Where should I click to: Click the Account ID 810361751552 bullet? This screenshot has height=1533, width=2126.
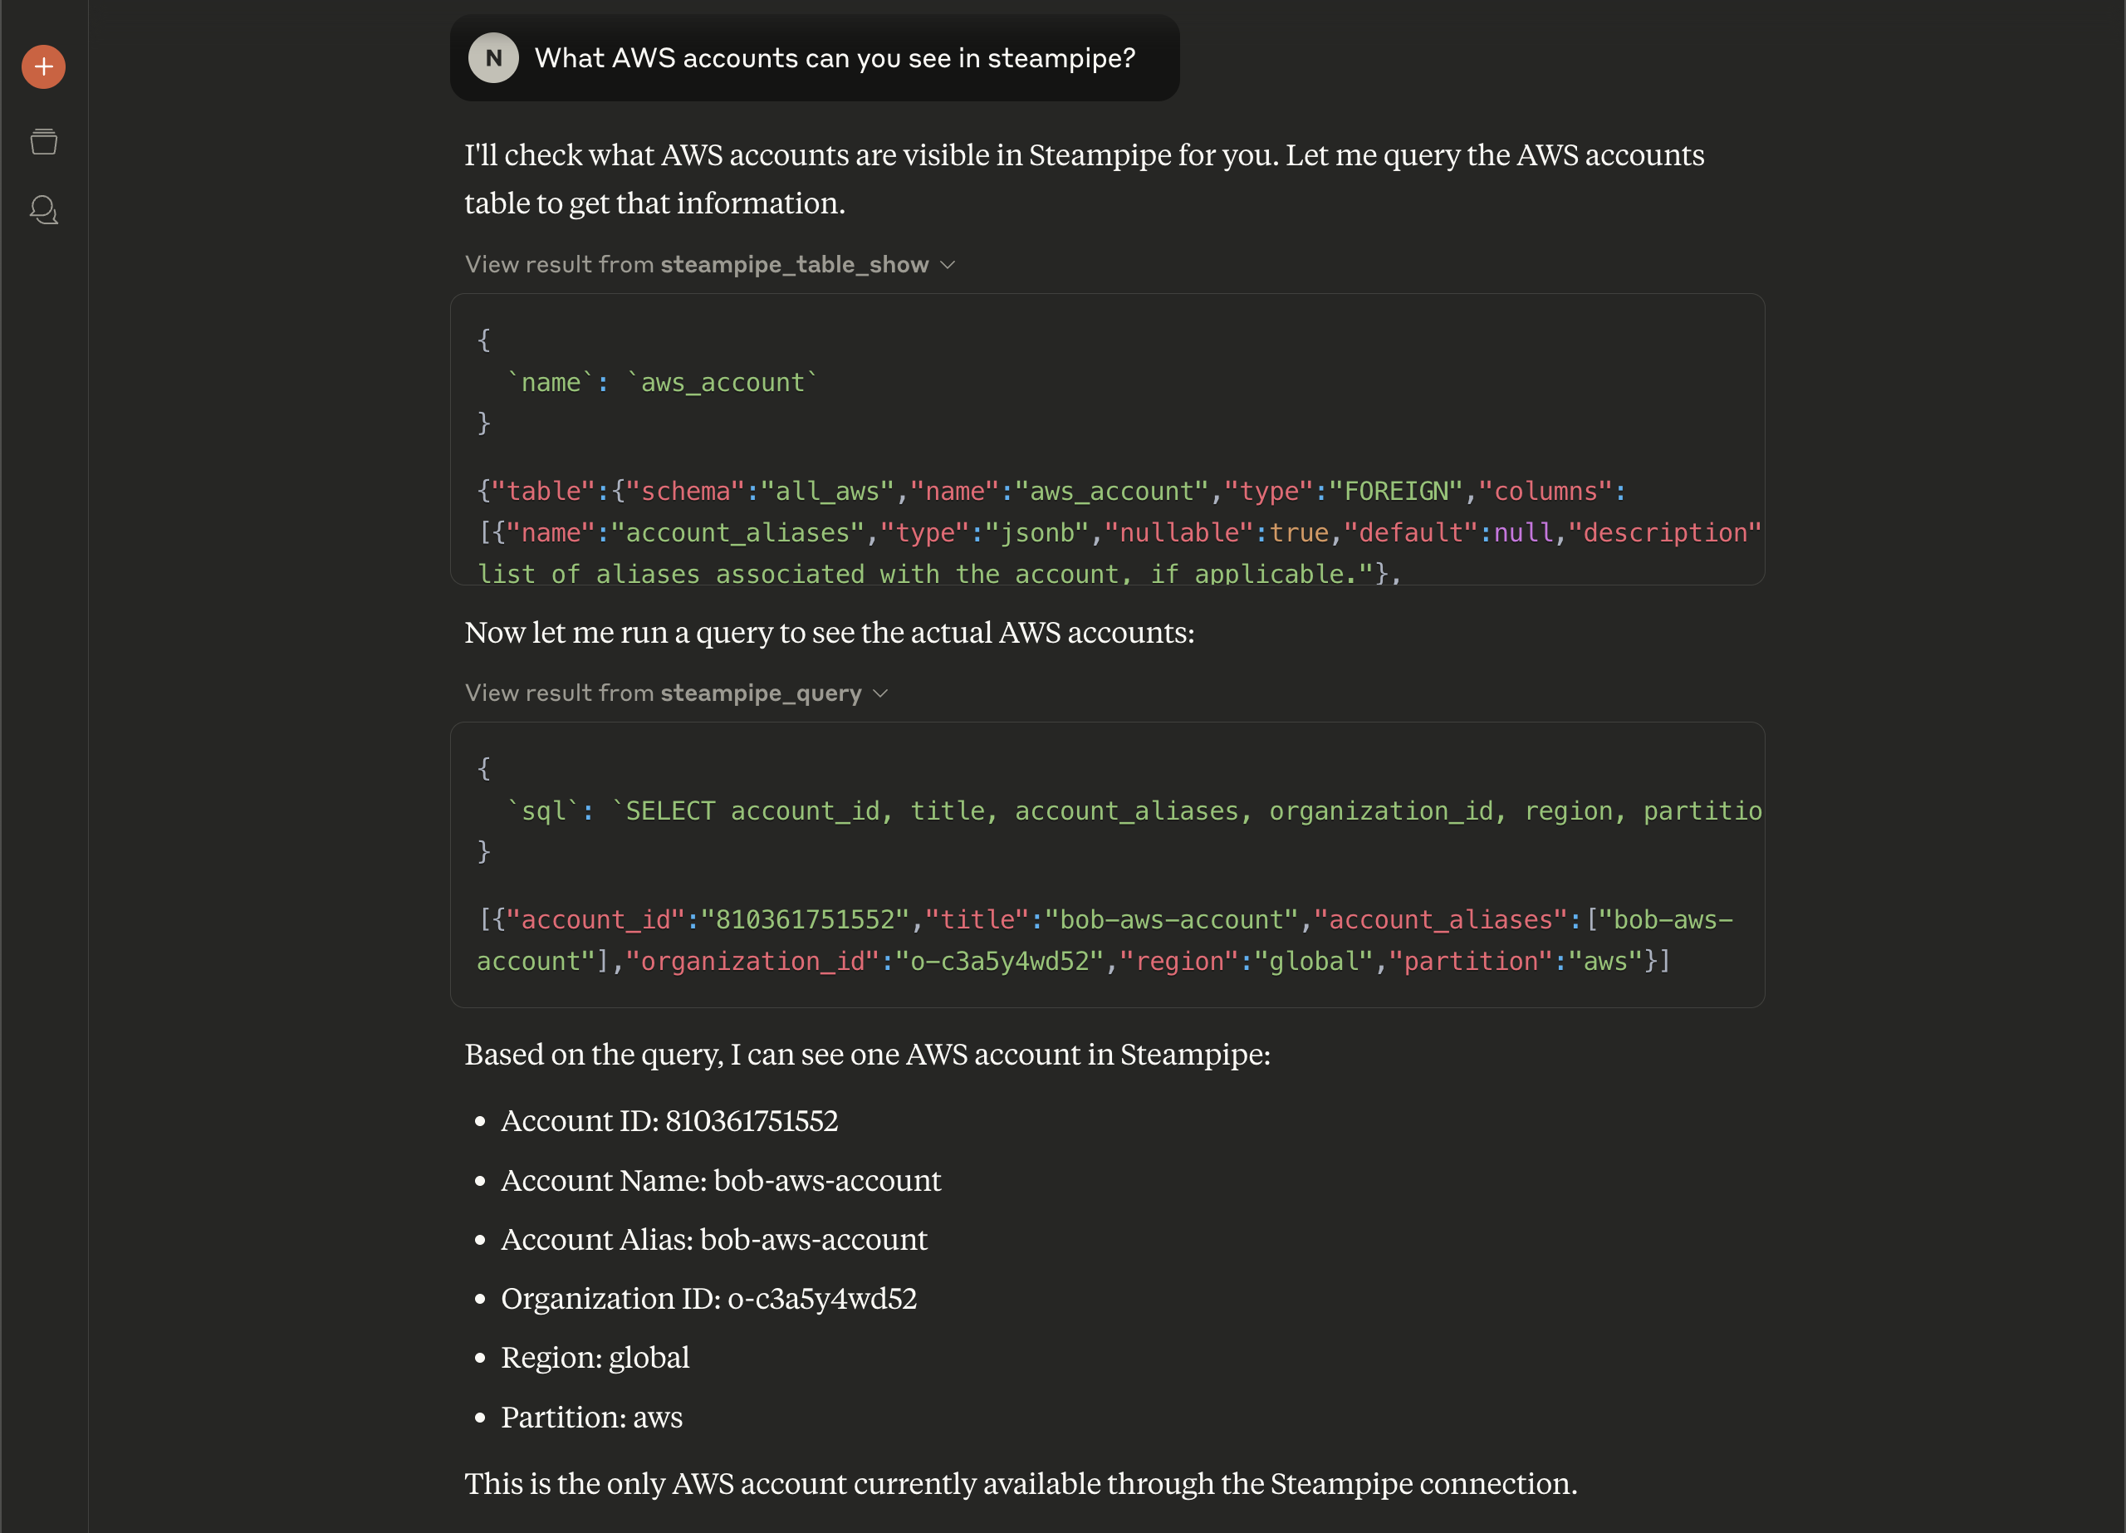(669, 1121)
